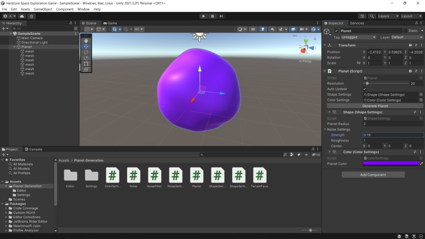
Task: Open the Color Settings object picker
Action: (x=421, y=100)
